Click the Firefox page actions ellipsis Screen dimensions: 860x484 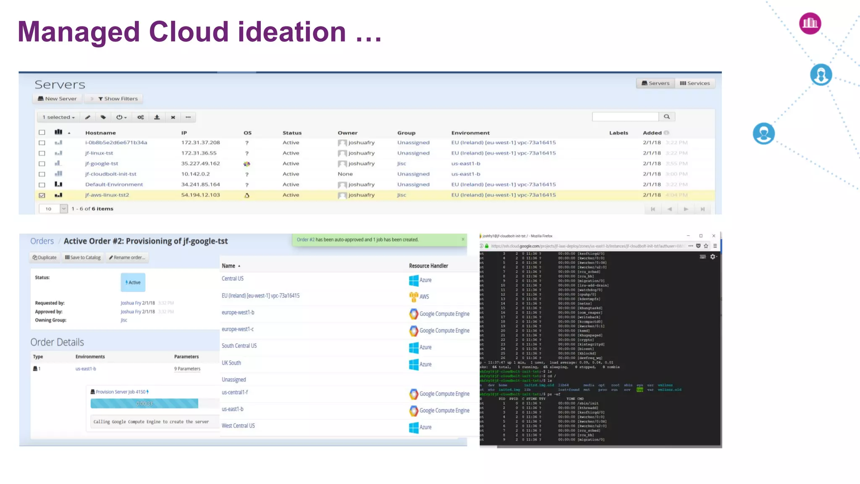coord(691,246)
